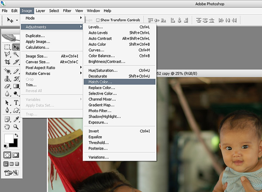Select the Eyedropper tool
Screen dimensions: 262x192
[16, 120]
